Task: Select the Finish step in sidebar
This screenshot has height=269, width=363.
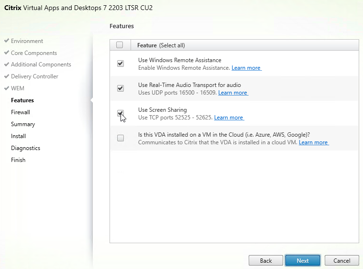Action: coord(18,160)
